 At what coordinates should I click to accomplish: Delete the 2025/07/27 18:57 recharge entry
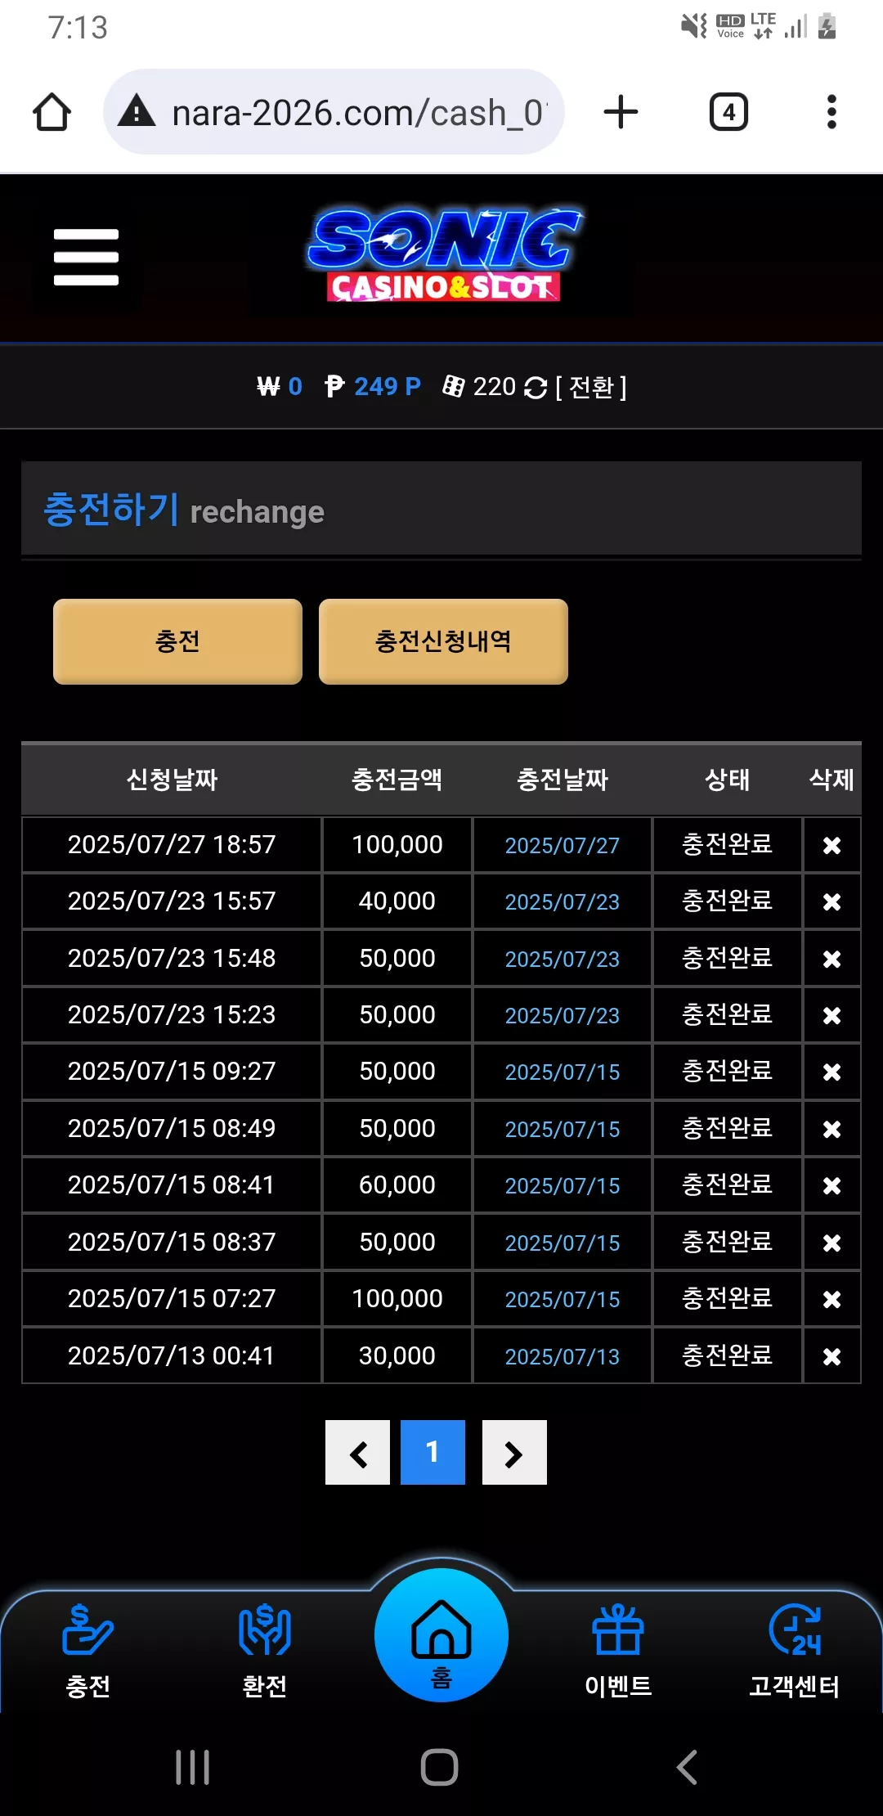[x=831, y=845]
